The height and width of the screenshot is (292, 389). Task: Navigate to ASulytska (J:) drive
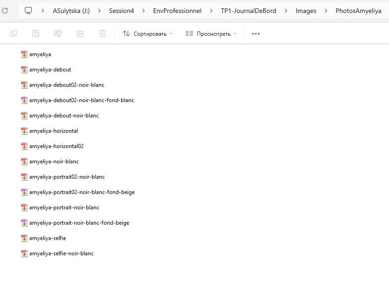72,10
